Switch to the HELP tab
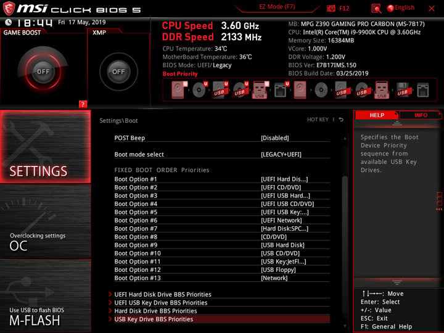This screenshot has width=444, height=333. click(377, 115)
